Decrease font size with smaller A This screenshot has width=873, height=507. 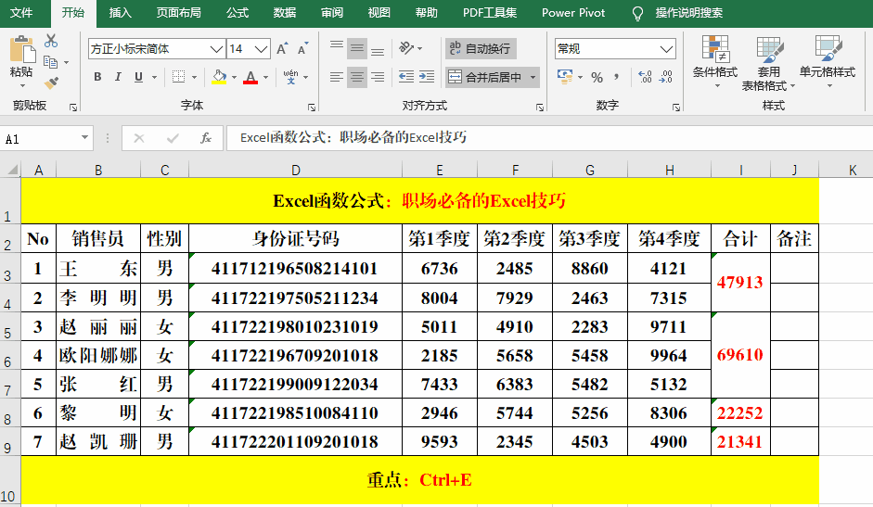pos(302,49)
